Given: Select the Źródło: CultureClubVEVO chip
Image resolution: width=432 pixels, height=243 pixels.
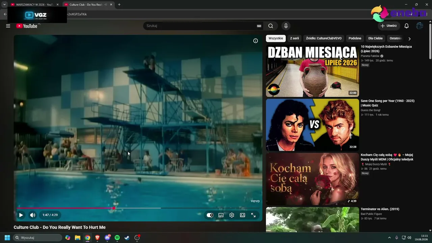Looking at the screenshot, I should point(324,38).
